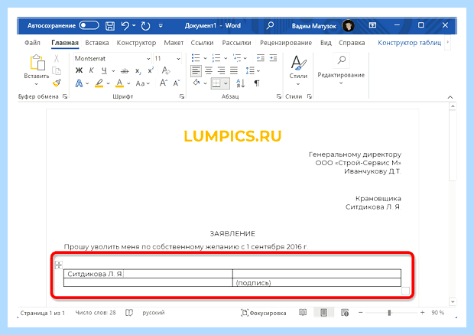The height and width of the screenshot is (335, 474).
Task: Open the Файл menu
Action: click(x=32, y=43)
